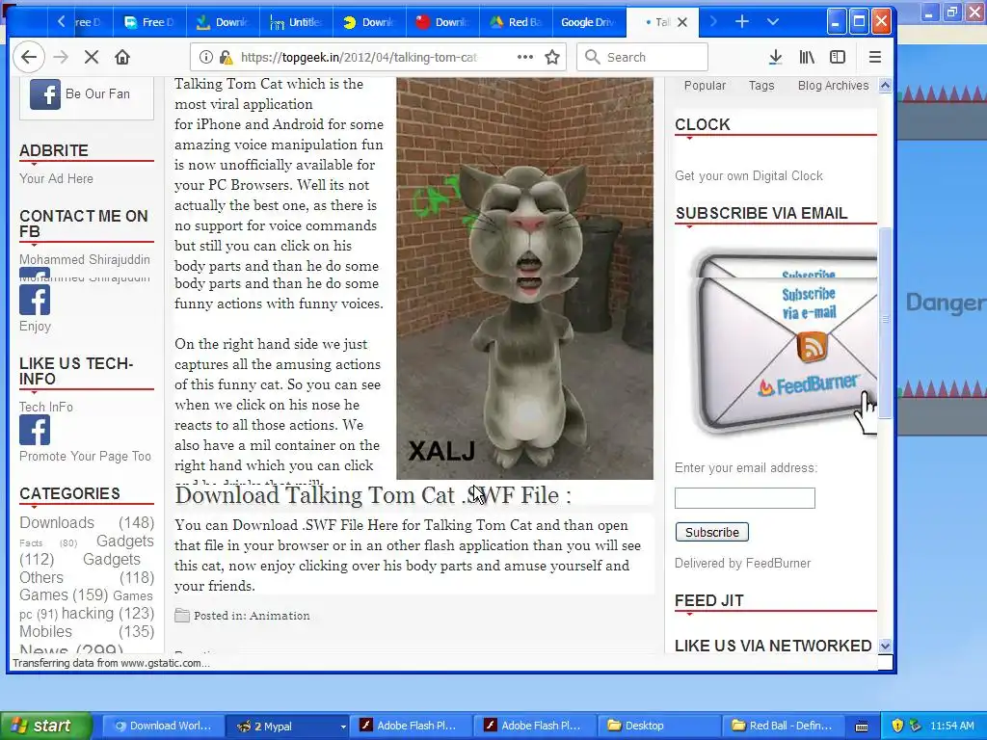Switch to the Free D tab with the truck icon
The height and width of the screenshot is (740, 987).
click(x=149, y=22)
